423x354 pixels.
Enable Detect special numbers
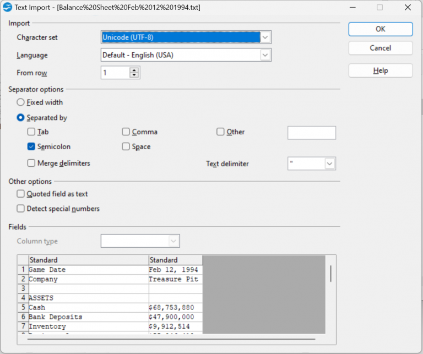click(x=21, y=209)
